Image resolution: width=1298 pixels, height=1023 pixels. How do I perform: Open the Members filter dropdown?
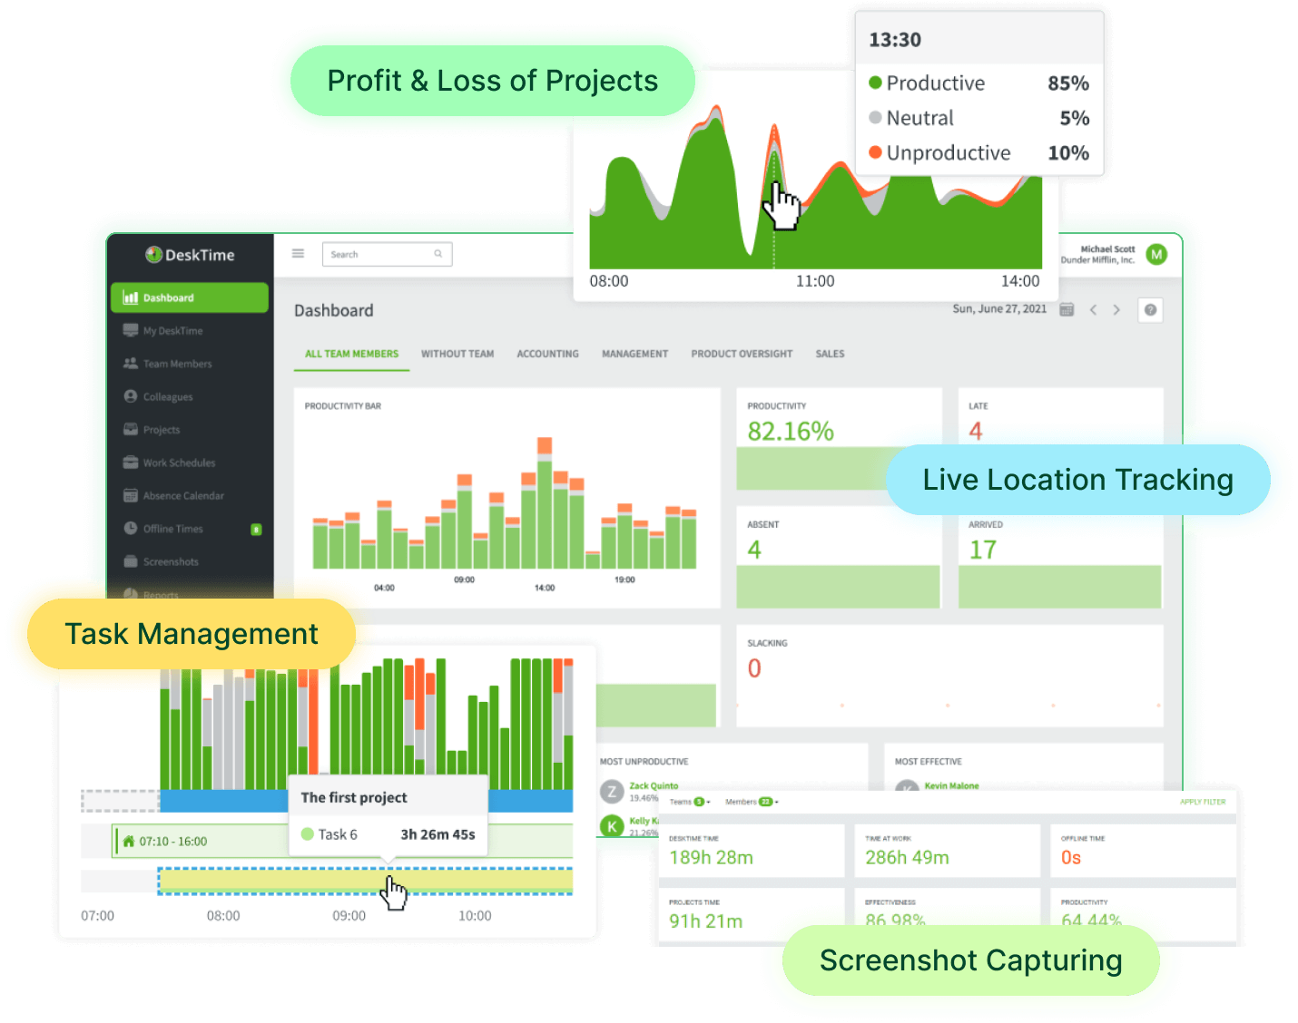click(x=752, y=802)
